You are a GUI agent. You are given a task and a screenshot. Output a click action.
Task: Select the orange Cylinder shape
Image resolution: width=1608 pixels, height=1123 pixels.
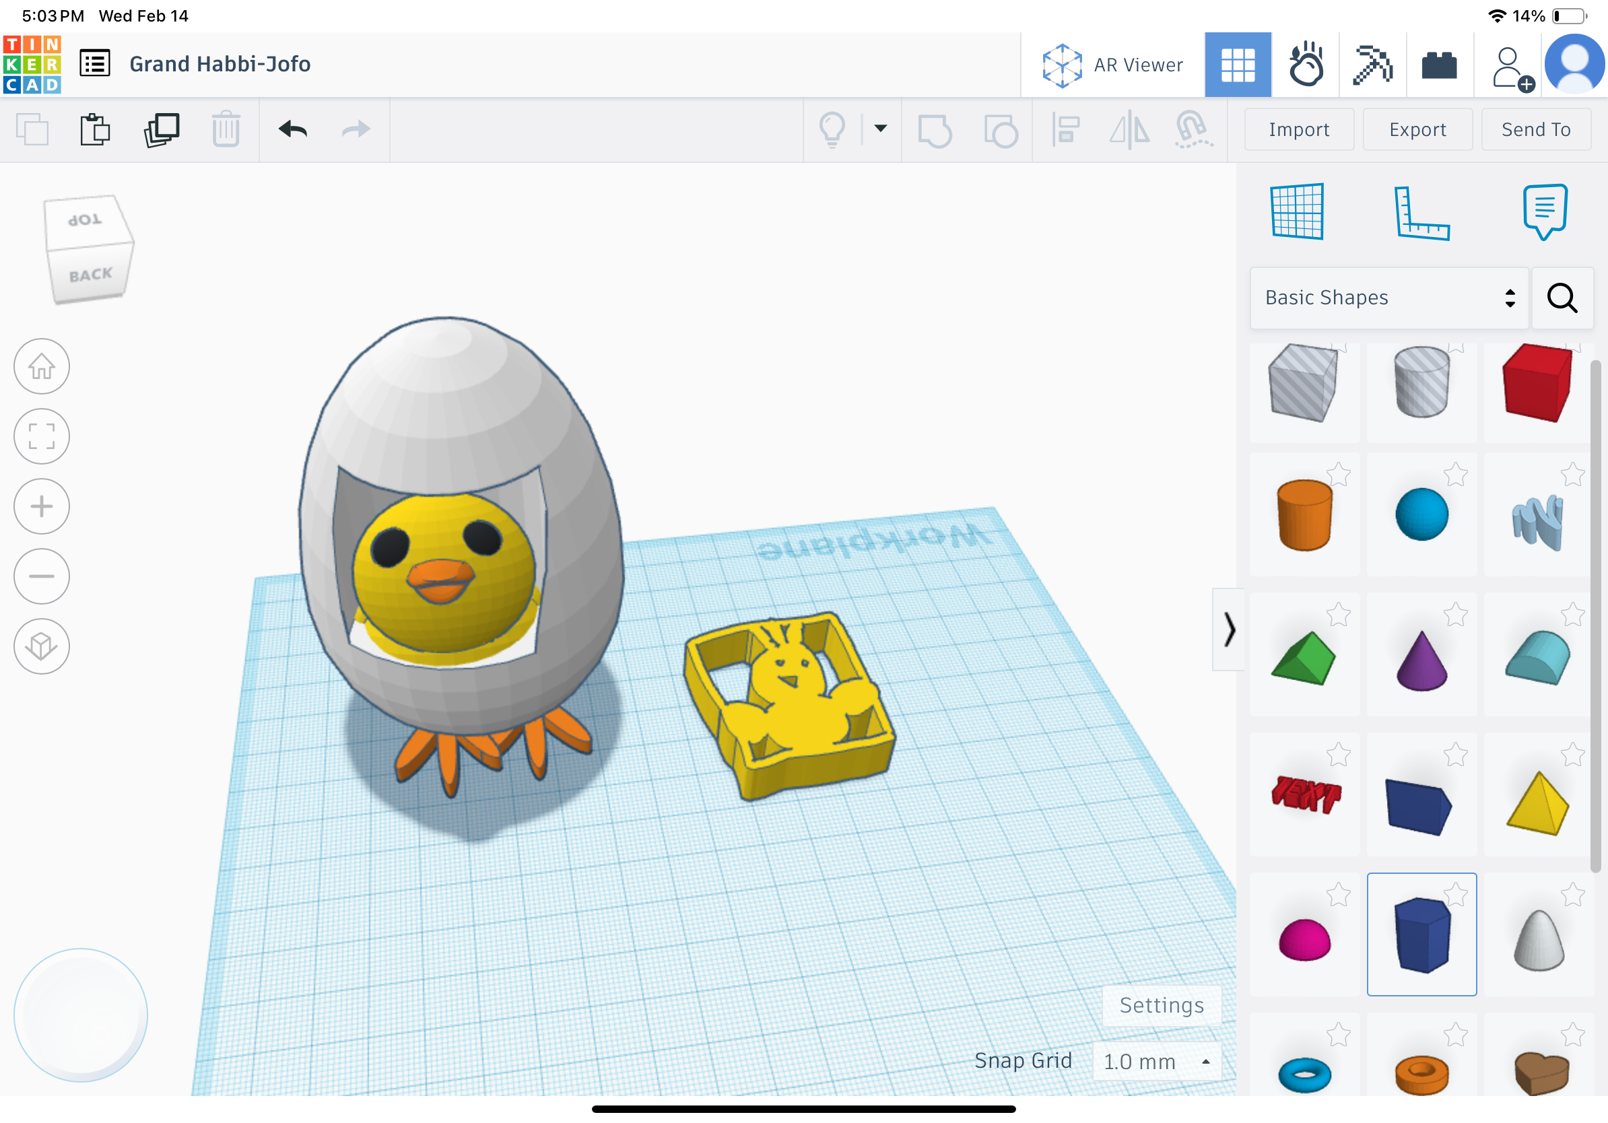[1304, 515]
